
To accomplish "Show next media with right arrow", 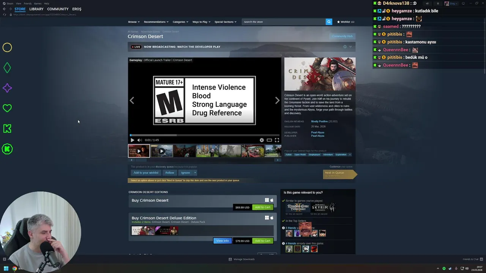I will [277, 100].
